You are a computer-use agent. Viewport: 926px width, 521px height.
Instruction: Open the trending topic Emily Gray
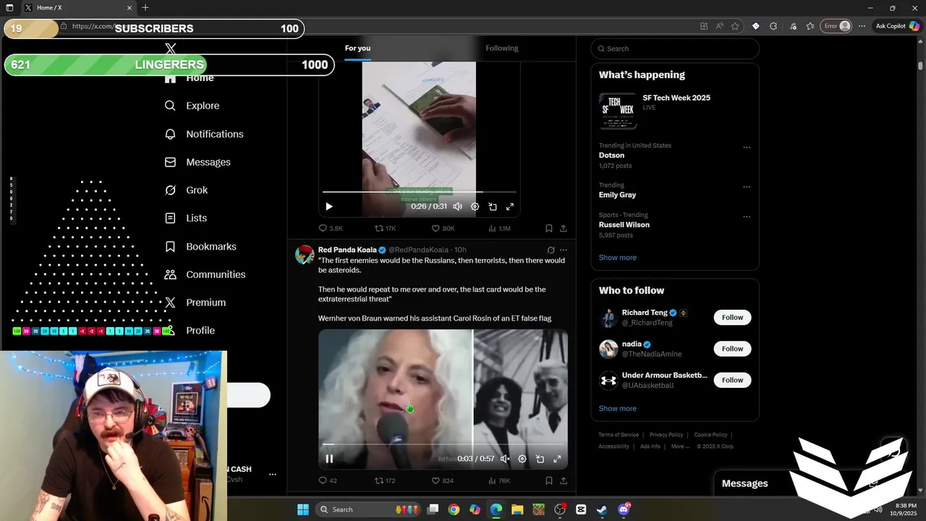pos(617,195)
